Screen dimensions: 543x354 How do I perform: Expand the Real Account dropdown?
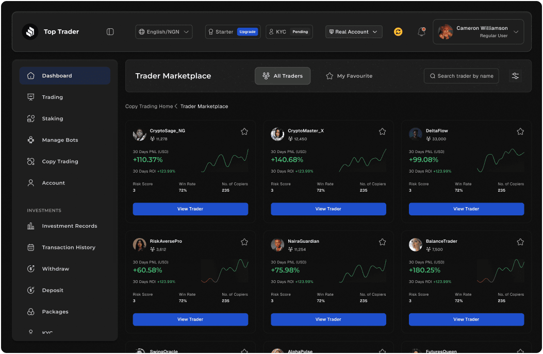tap(354, 32)
